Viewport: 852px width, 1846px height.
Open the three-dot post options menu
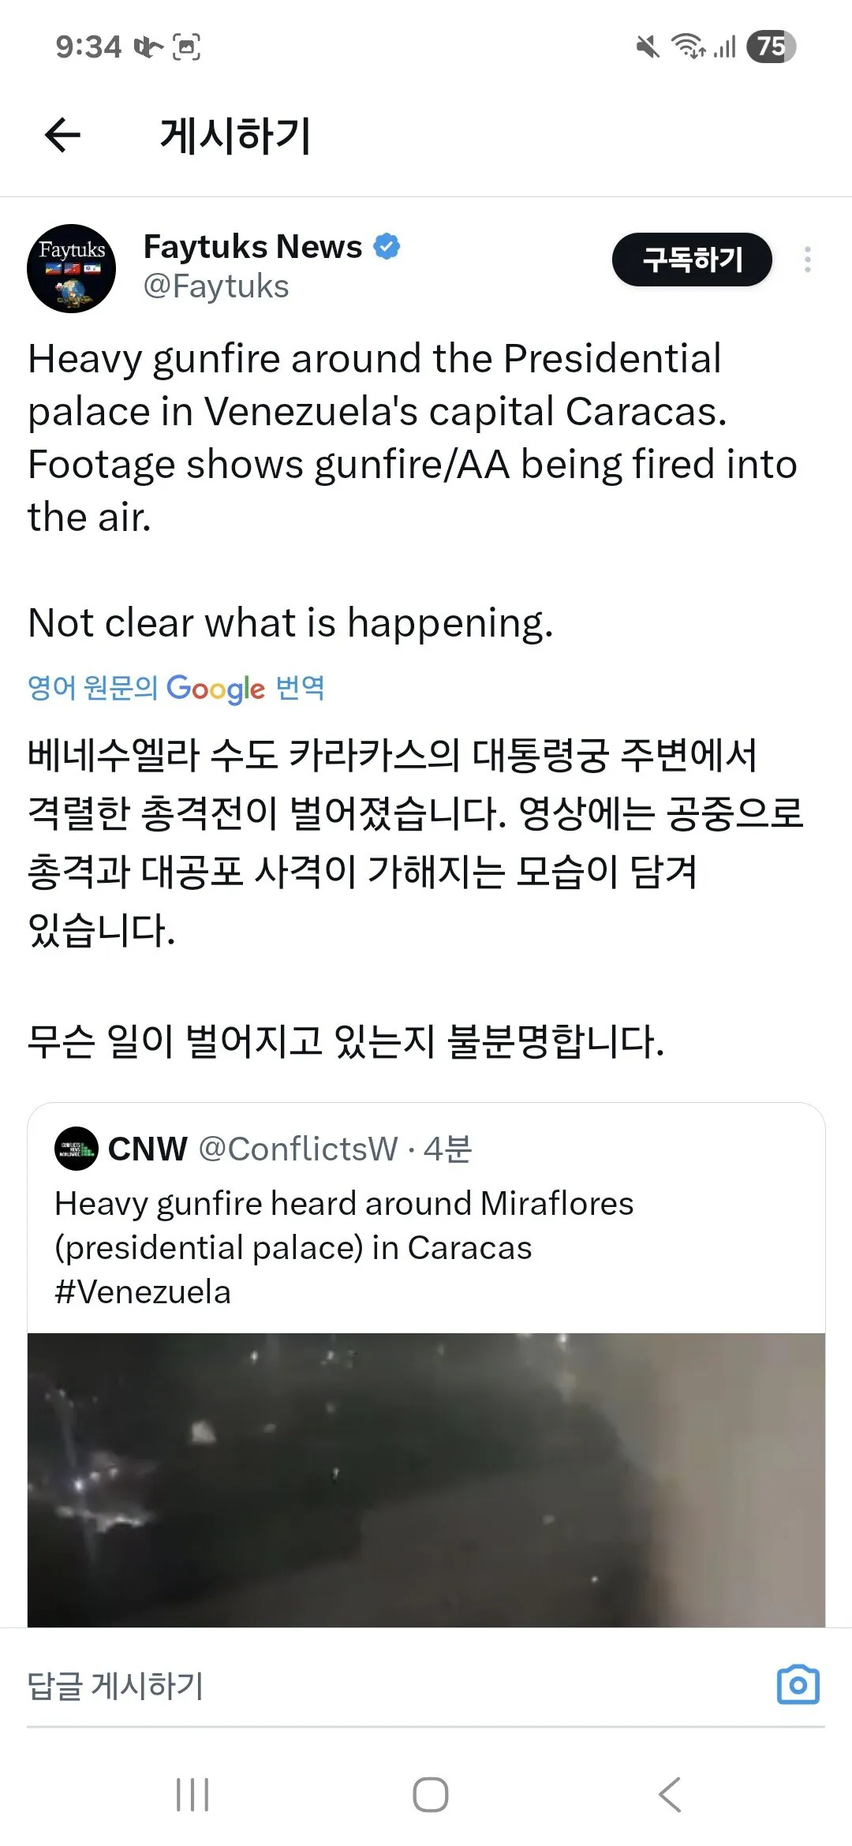pos(807,260)
